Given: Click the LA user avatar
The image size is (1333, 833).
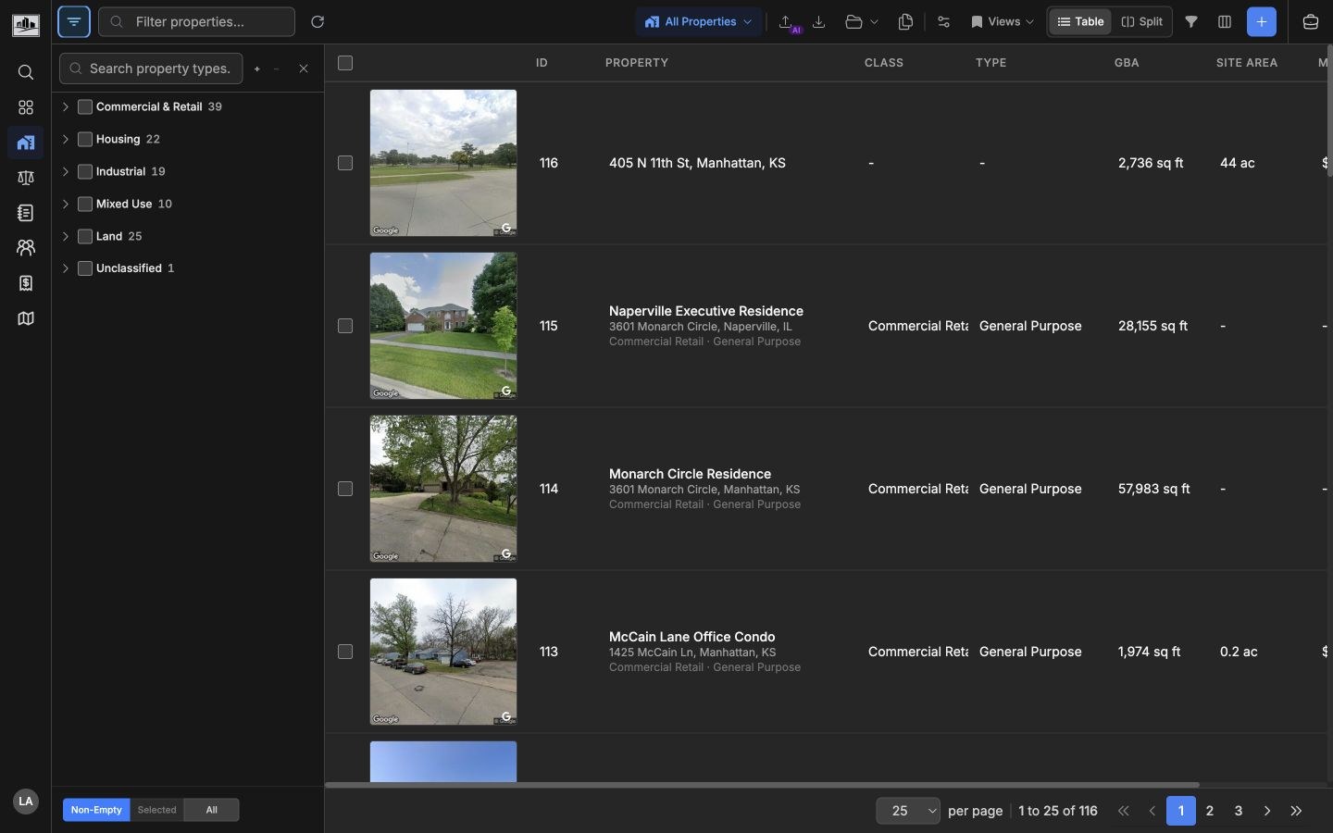Looking at the screenshot, I should tap(26, 802).
